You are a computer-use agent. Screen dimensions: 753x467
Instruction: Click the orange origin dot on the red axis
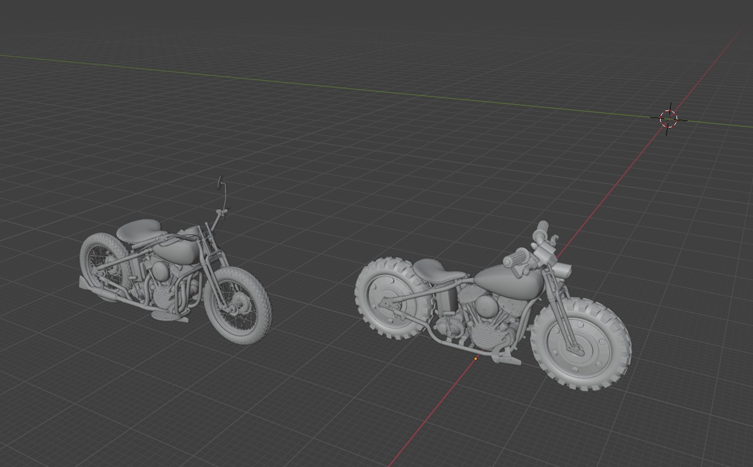point(476,358)
